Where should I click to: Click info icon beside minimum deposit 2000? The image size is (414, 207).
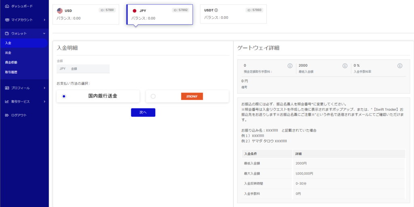[345, 66]
